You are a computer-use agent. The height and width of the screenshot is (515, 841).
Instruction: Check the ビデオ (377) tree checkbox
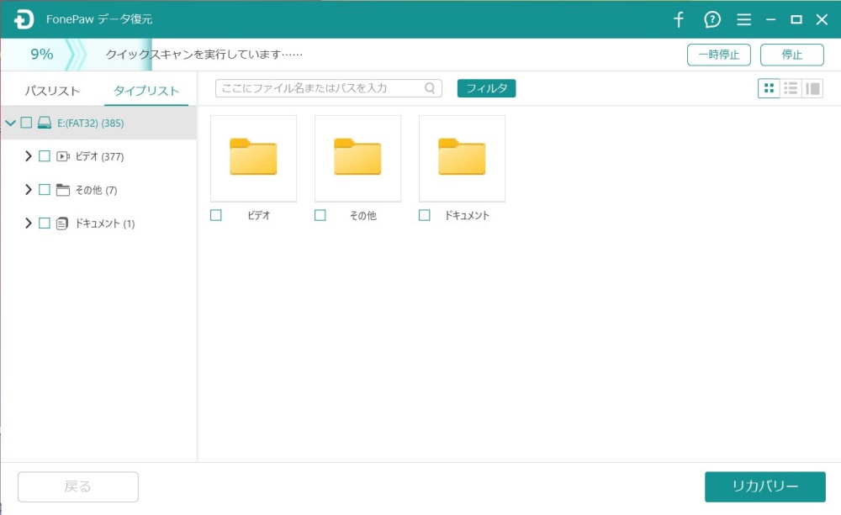(x=45, y=156)
